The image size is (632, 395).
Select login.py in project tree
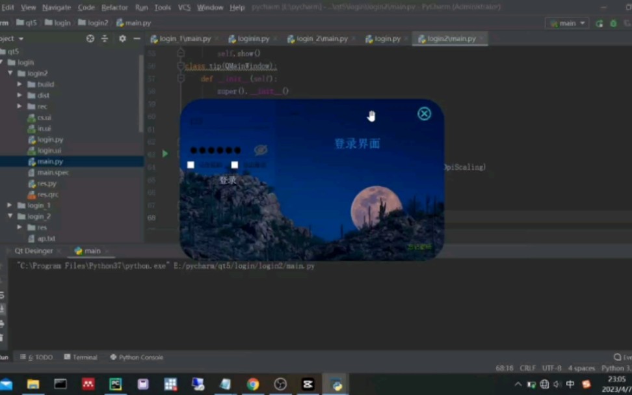pyautogui.click(x=50, y=139)
